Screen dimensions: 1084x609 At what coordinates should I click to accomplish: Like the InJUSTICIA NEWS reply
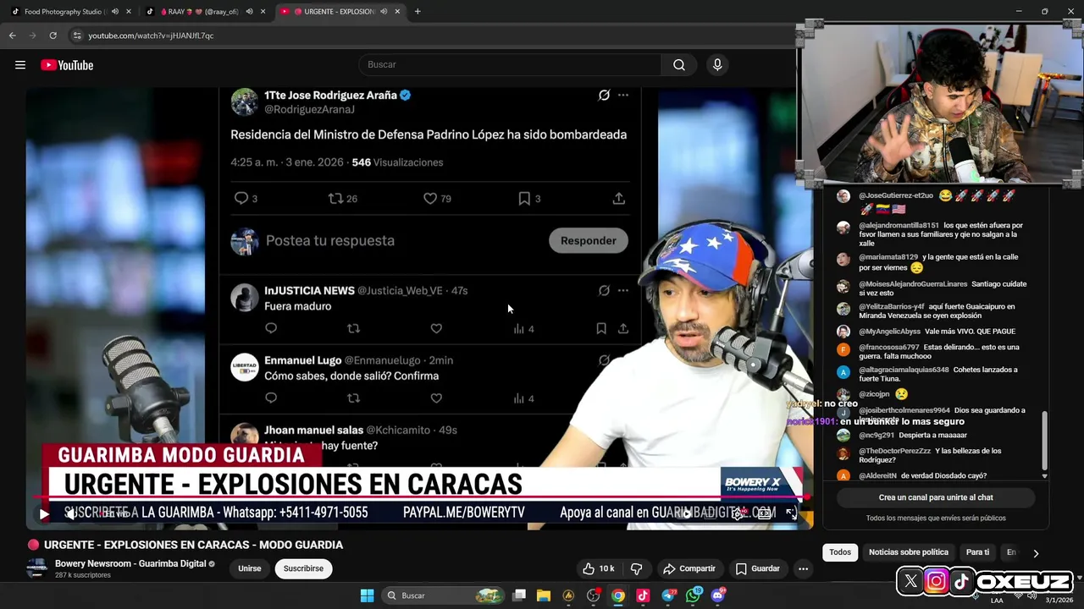pos(436,328)
